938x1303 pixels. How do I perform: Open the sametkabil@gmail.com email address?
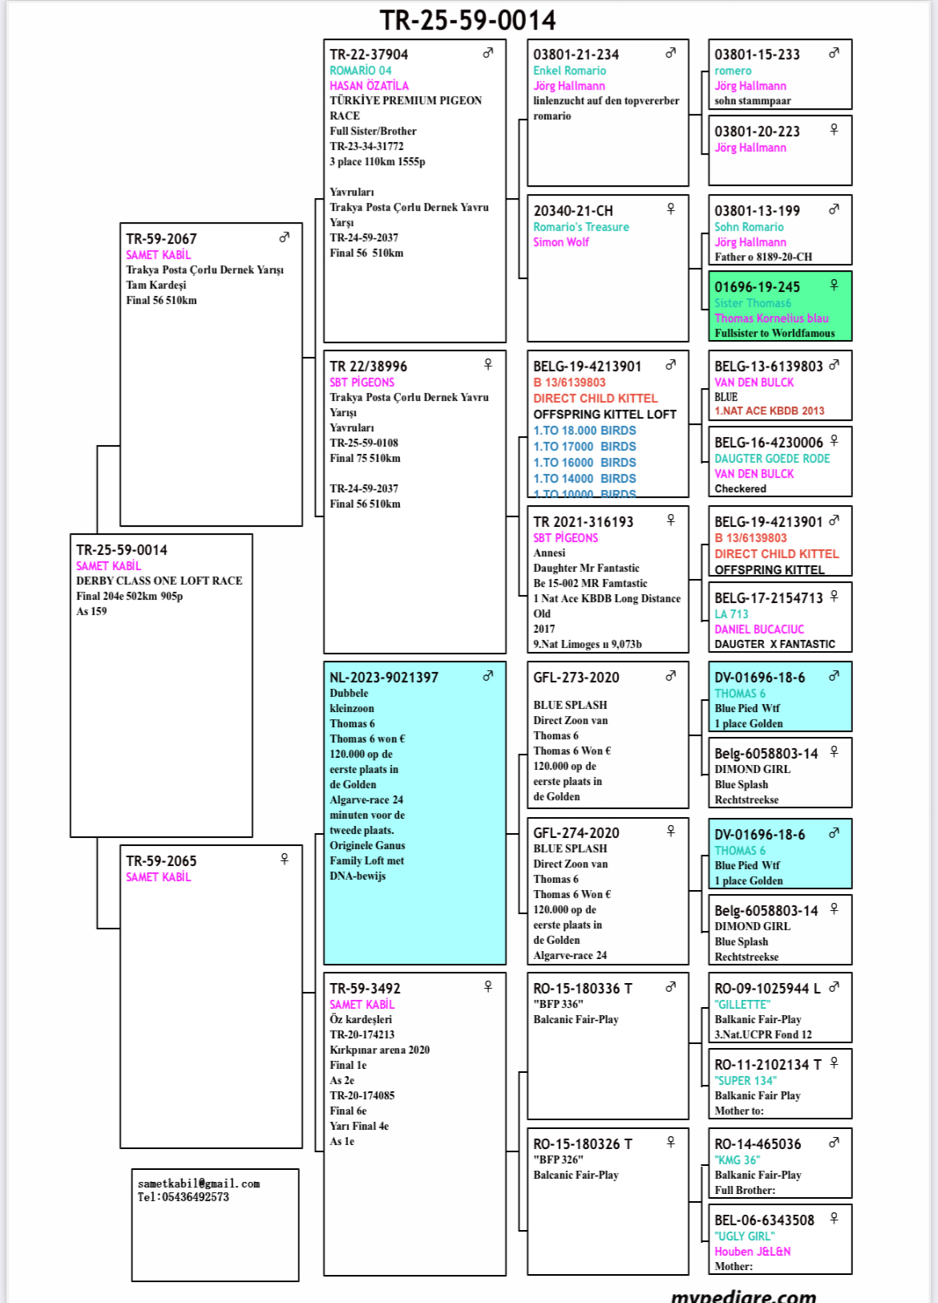[x=199, y=1184]
